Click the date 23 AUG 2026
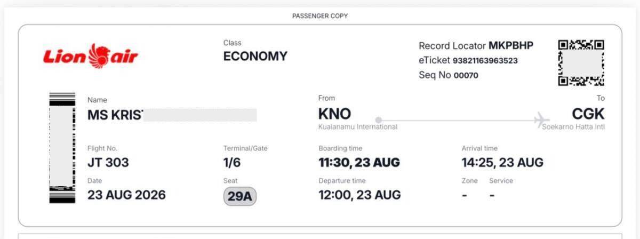The image size is (640, 239). (x=127, y=195)
